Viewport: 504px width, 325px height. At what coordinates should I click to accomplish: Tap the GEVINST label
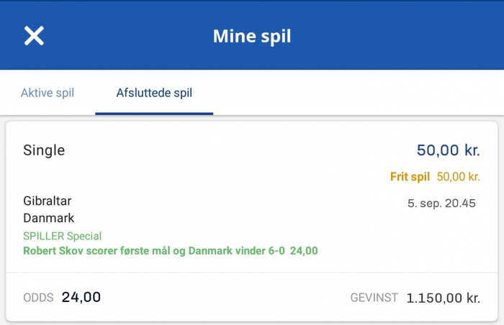[374, 298]
